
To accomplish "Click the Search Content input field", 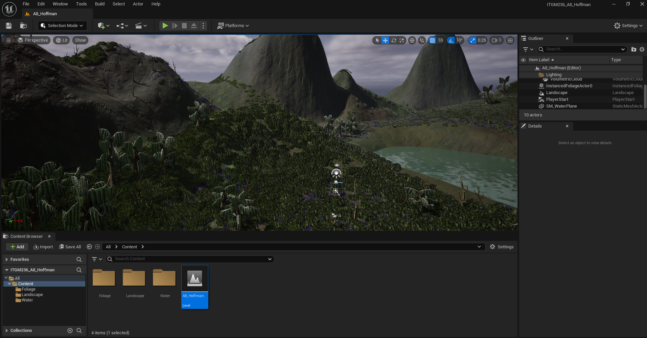I will coord(190,259).
